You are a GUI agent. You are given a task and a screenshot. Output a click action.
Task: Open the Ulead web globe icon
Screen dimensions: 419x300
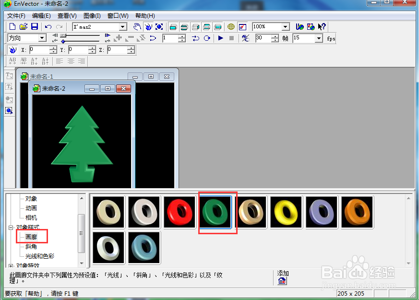click(x=299, y=27)
